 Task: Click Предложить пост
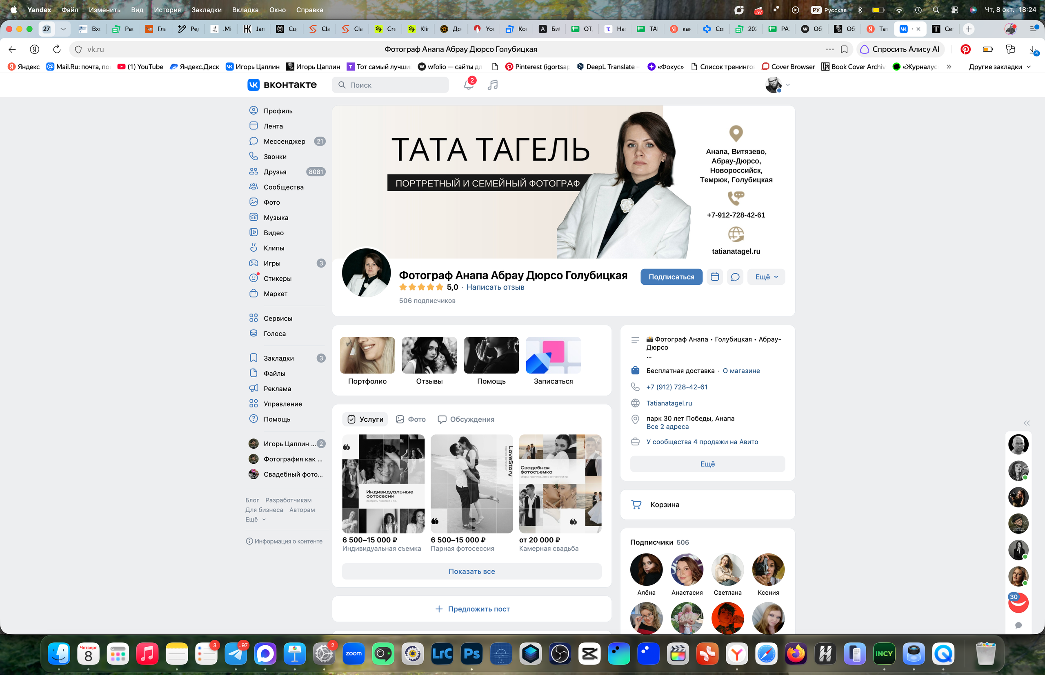pyautogui.click(x=471, y=609)
